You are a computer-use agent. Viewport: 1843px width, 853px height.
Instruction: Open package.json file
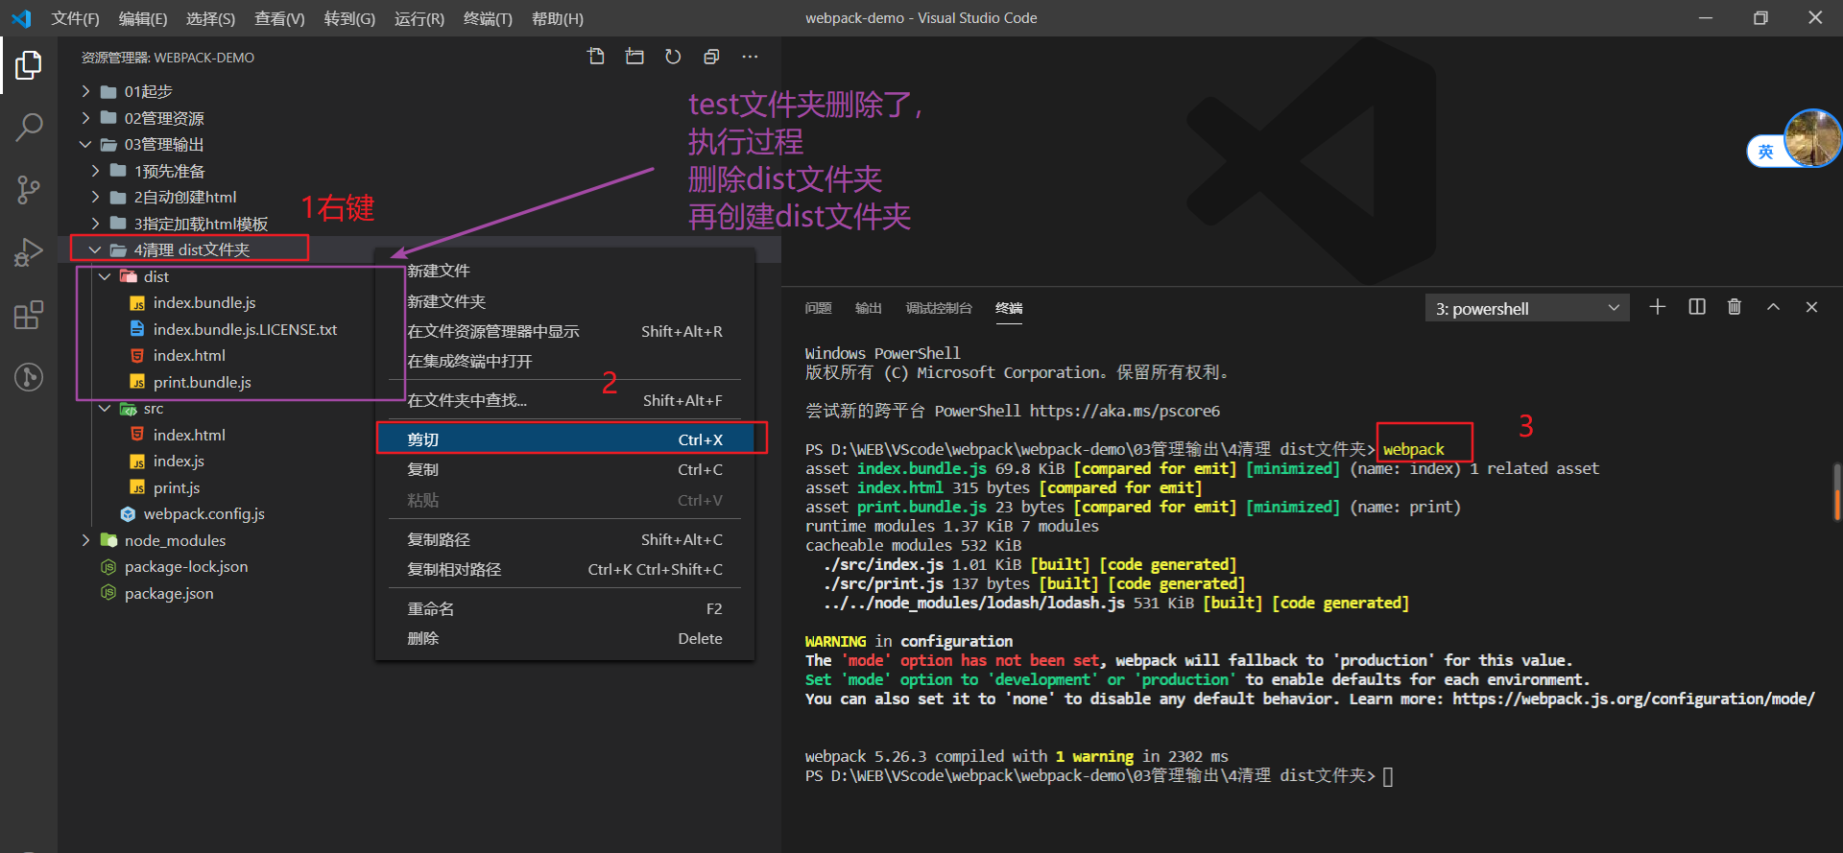pyautogui.click(x=168, y=593)
